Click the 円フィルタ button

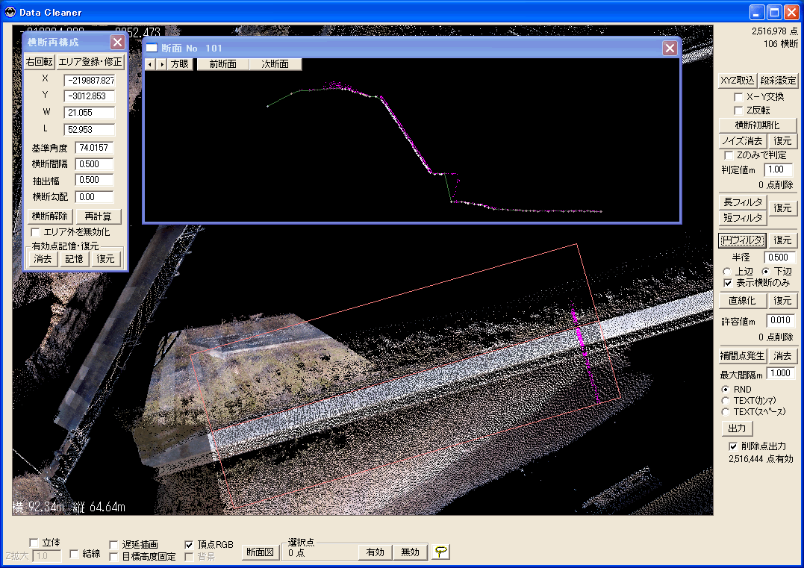coord(742,240)
